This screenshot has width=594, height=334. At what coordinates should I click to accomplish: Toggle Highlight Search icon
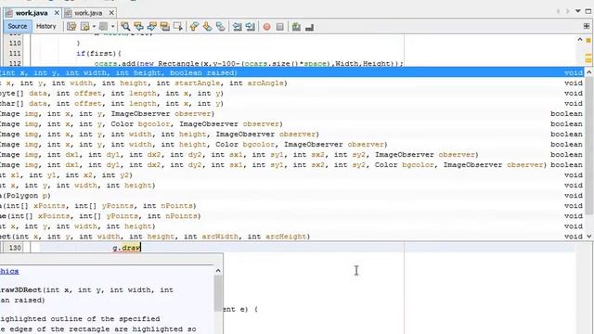coord(165,27)
